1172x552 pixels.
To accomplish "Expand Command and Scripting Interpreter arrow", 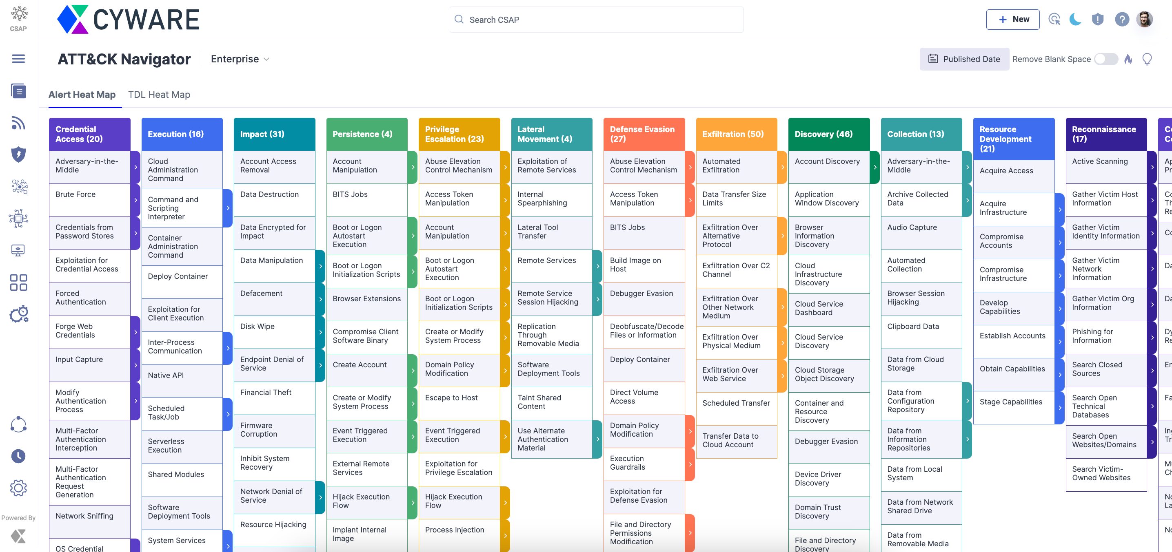I will [x=228, y=208].
